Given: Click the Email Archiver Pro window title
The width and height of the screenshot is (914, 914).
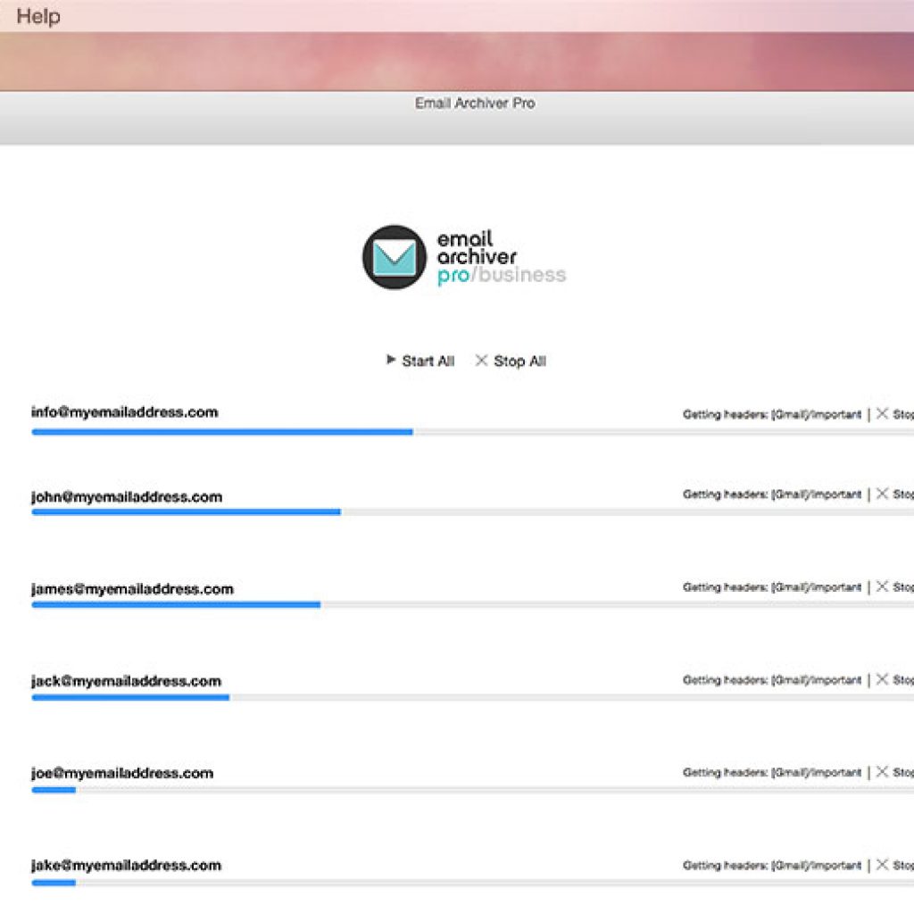Looking at the screenshot, I should [474, 104].
